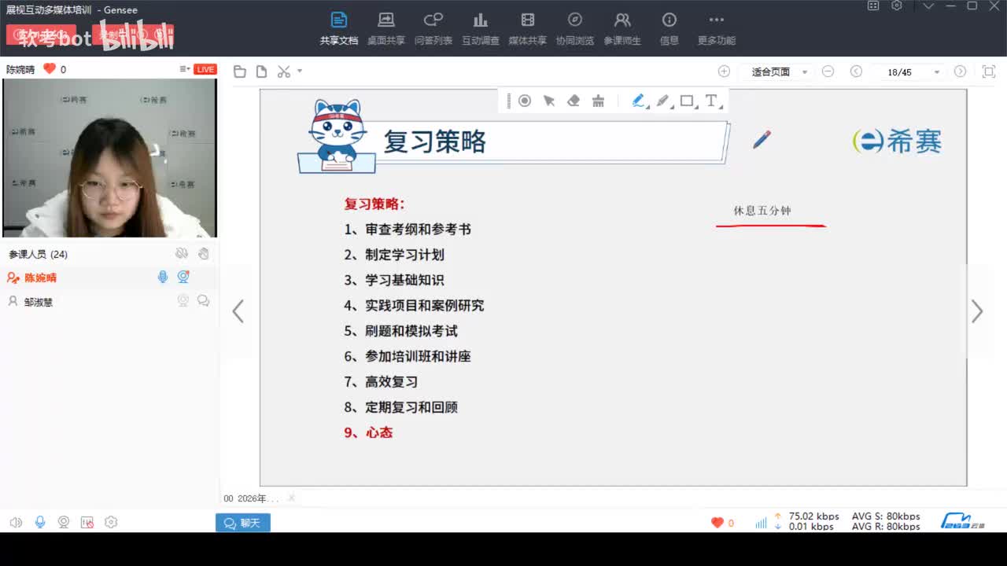Open the 聊天 chat button
Screen dimensions: 1007x566
pyautogui.click(x=243, y=523)
